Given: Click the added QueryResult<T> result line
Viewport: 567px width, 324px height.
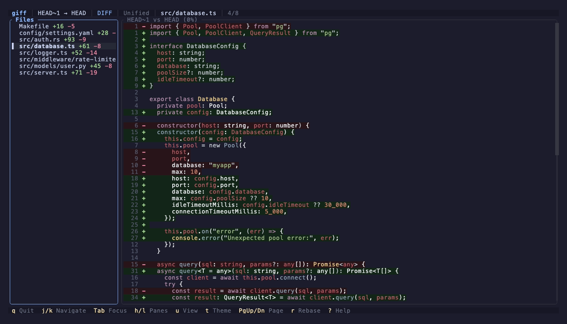Looking at the screenshot, I should point(289,298).
